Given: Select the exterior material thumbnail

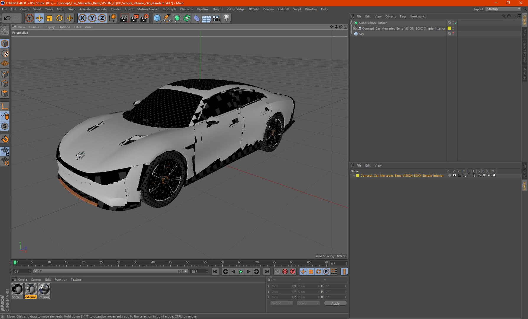Looking at the screenshot, I should tap(31, 291).
